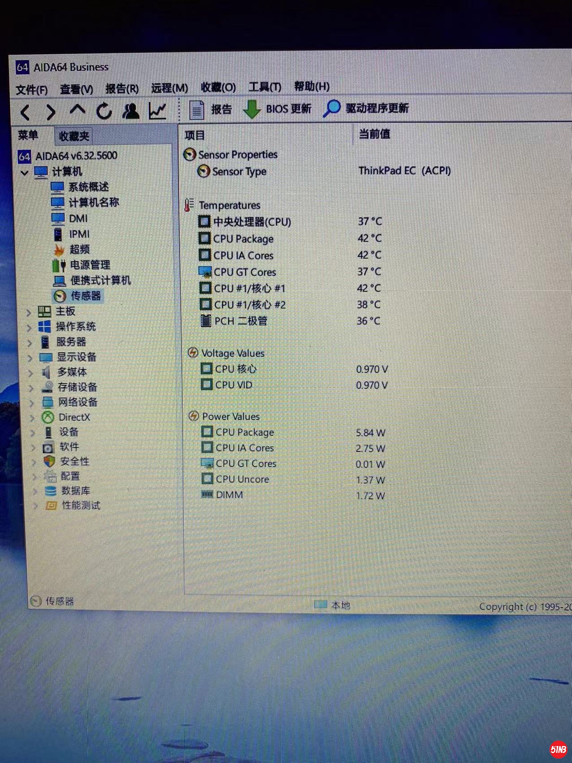572x763 pixels.
Task: Refresh the sensor readings
Action: click(104, 111)
